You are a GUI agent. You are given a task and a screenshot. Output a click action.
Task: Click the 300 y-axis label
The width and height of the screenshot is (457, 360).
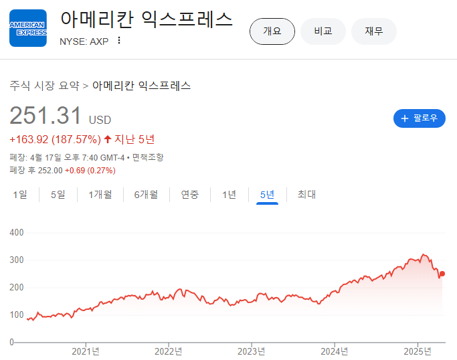pyautogui.click(x=17, y=260)
